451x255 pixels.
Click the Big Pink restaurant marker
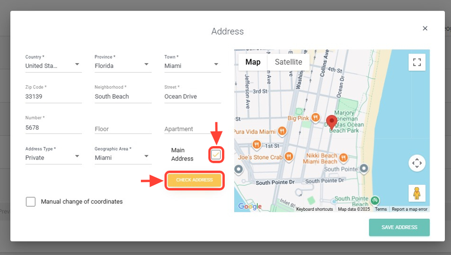coord(316,118)
